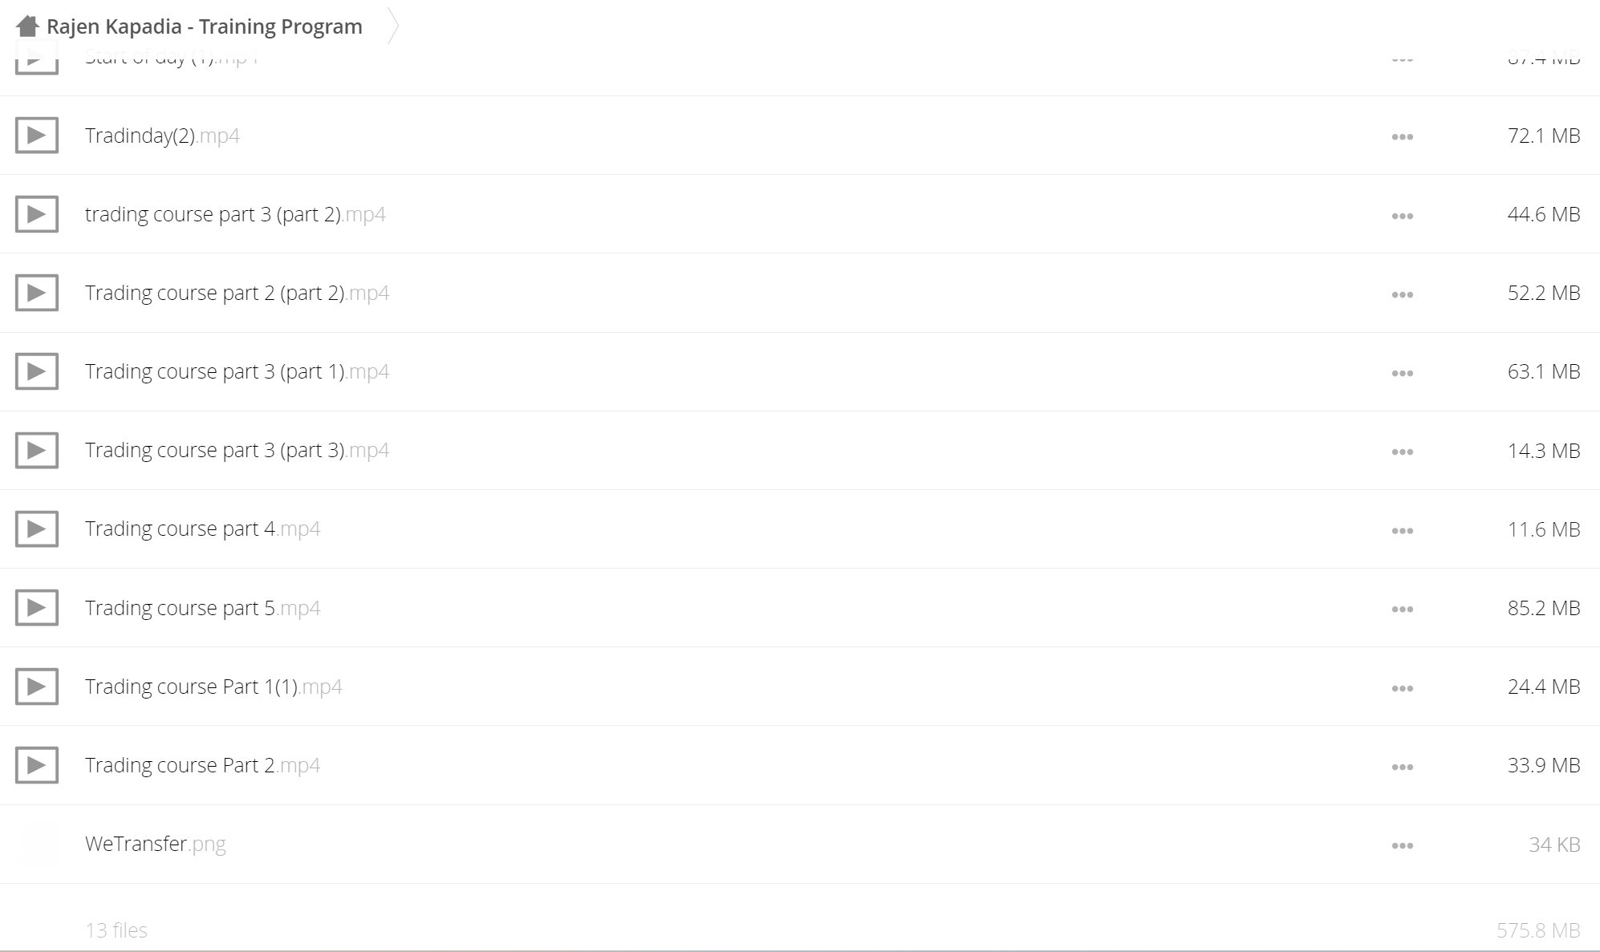Open the three-dot menu for Trading course part 2 (part 2).mp4
The height and width of the screenshot is (952, 1600).
(x=1403, y=294)
